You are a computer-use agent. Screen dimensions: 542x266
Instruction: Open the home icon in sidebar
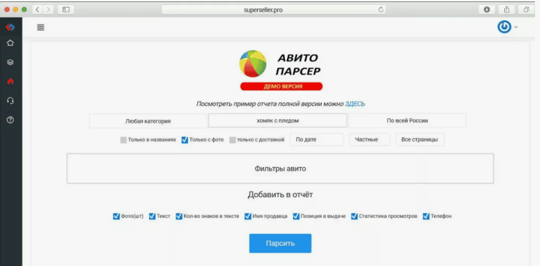[x=10, y=43]
